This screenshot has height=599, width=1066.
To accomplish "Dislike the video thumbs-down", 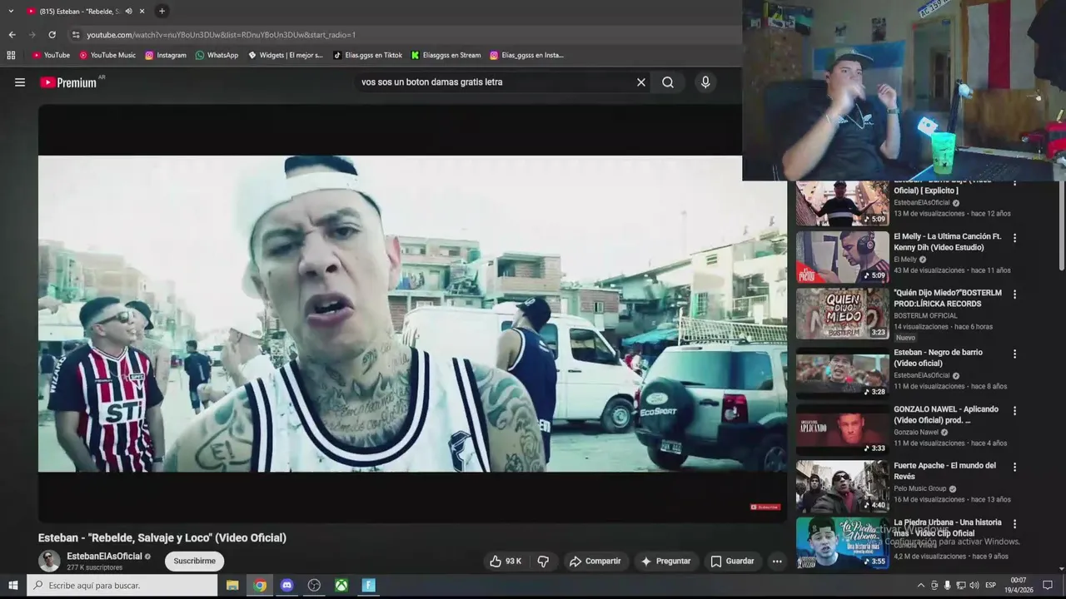I will point(543,561).
